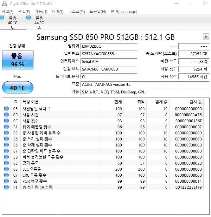The image size is (211, 217).
Task: Click the firmware field EXM02B6Q
Action: coord(109,46)
